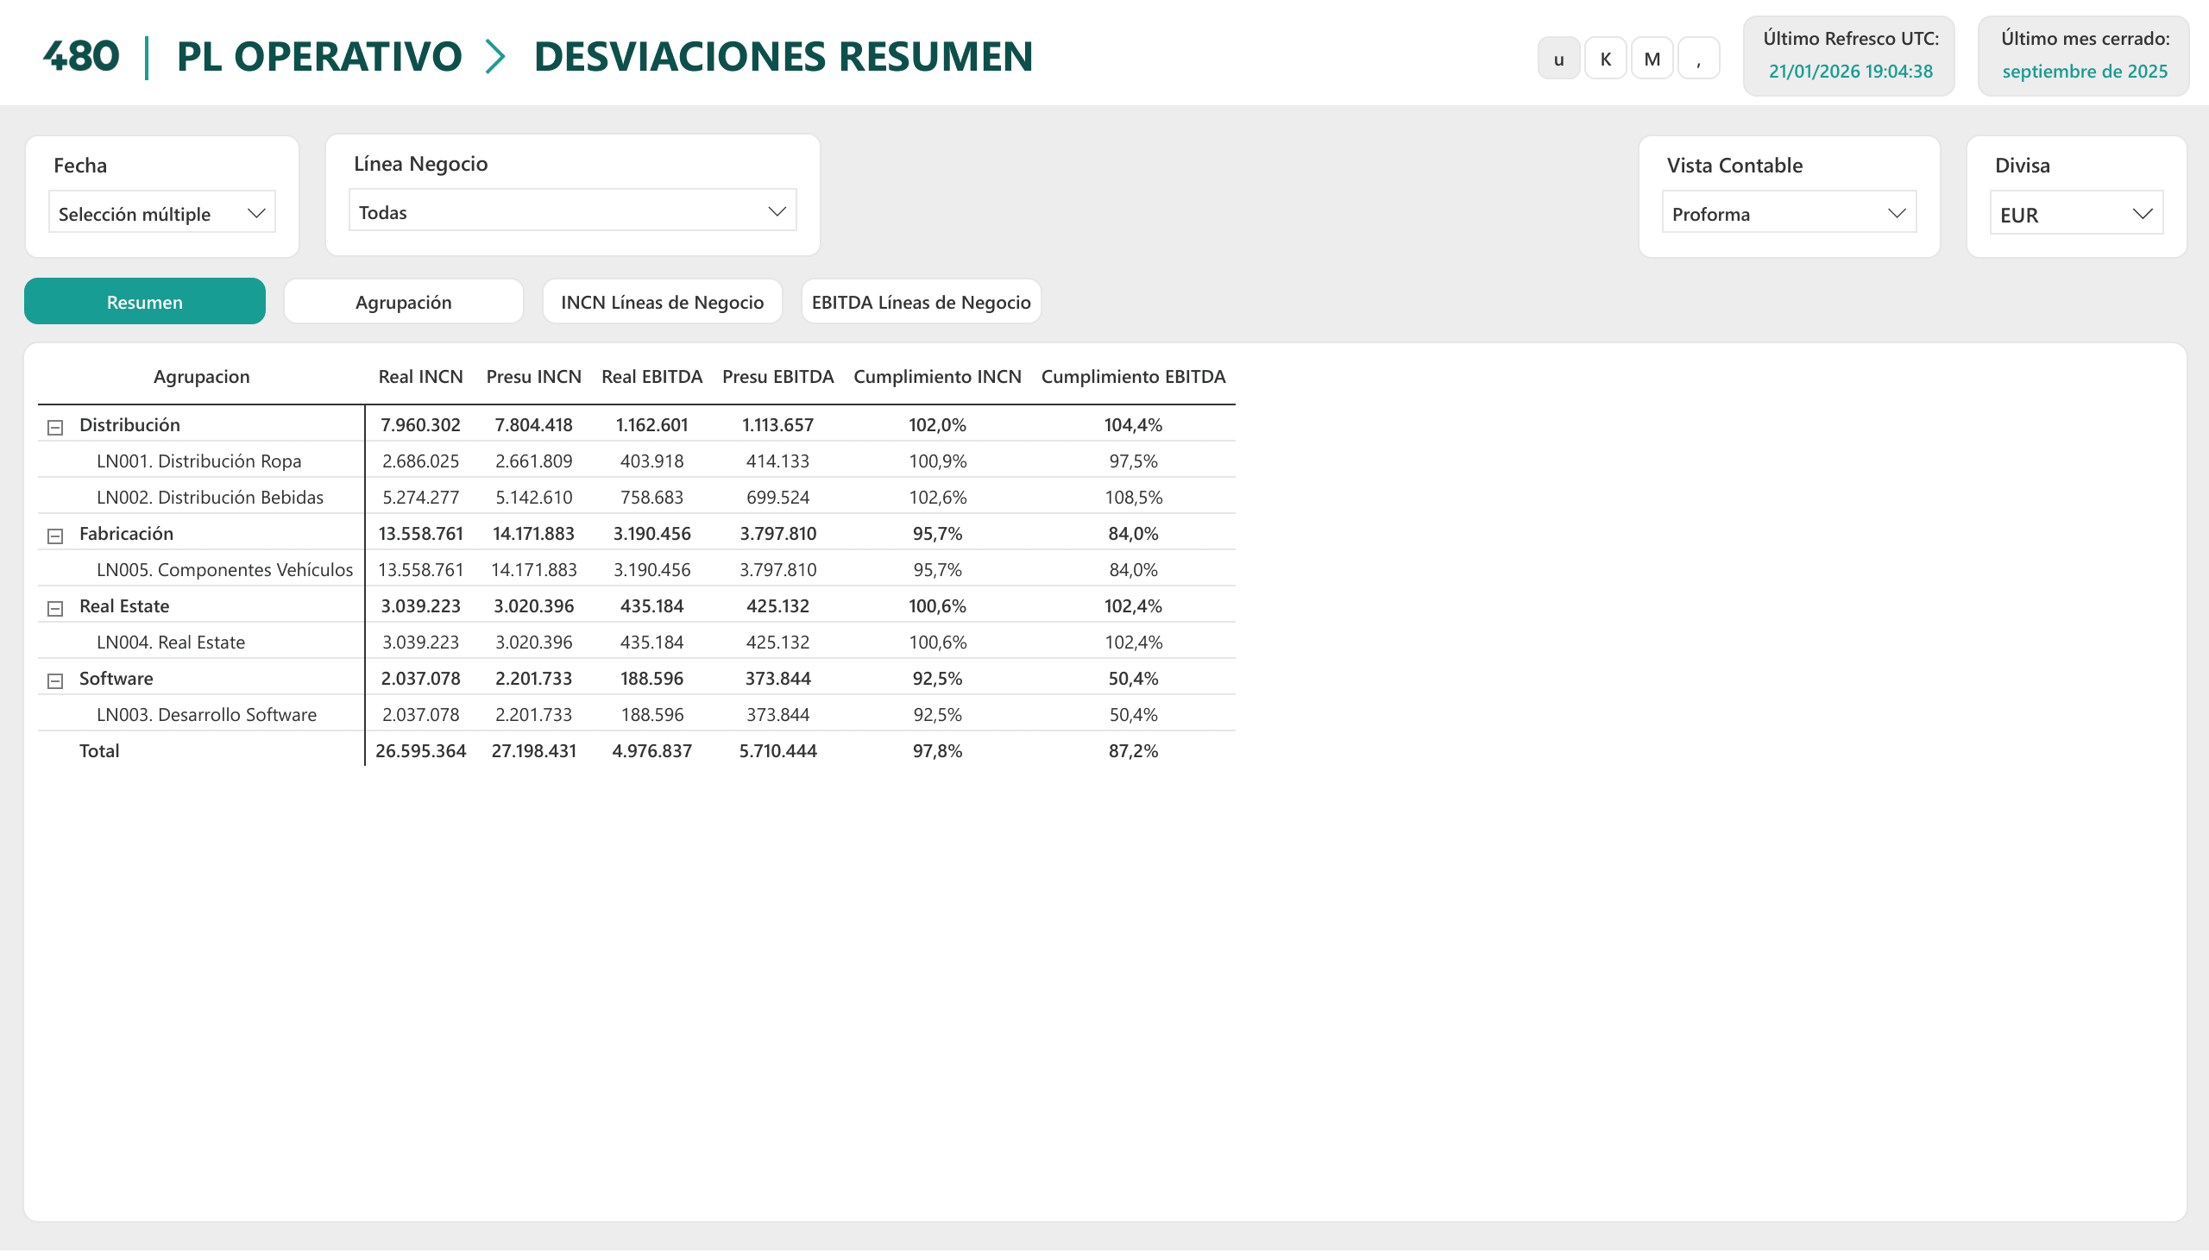The width and height of the screenshot is (2209, 1260).
Task: Click Software Cumplimiento EBITDA bold 50,4%
Action: click(1133, 680)
